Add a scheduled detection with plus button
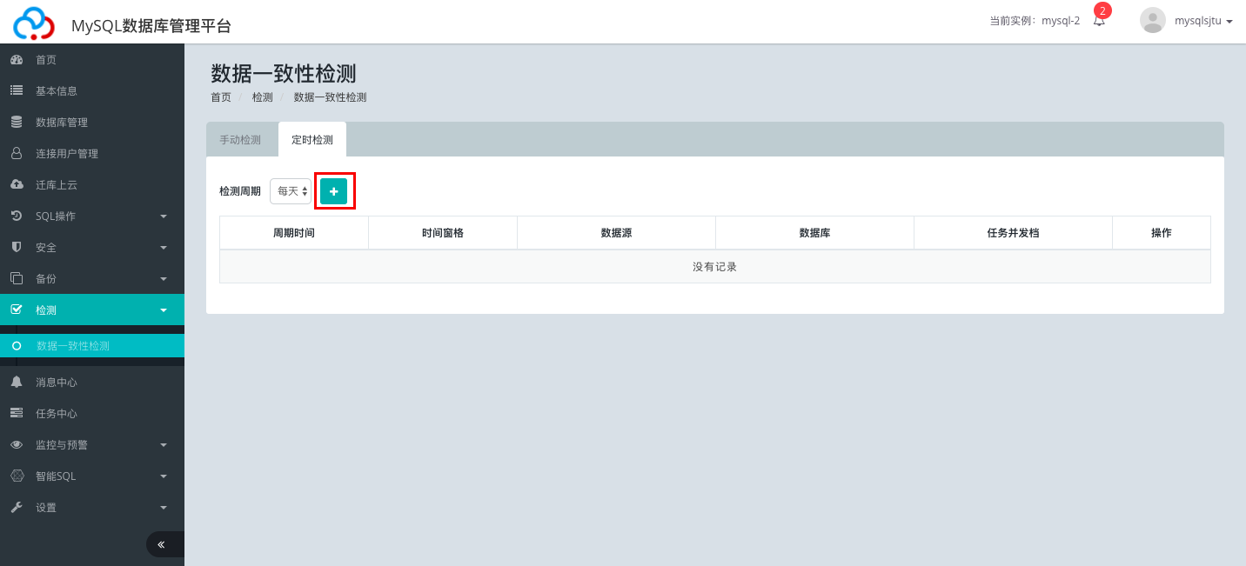The image size is (1246, 566). (333, 191)
